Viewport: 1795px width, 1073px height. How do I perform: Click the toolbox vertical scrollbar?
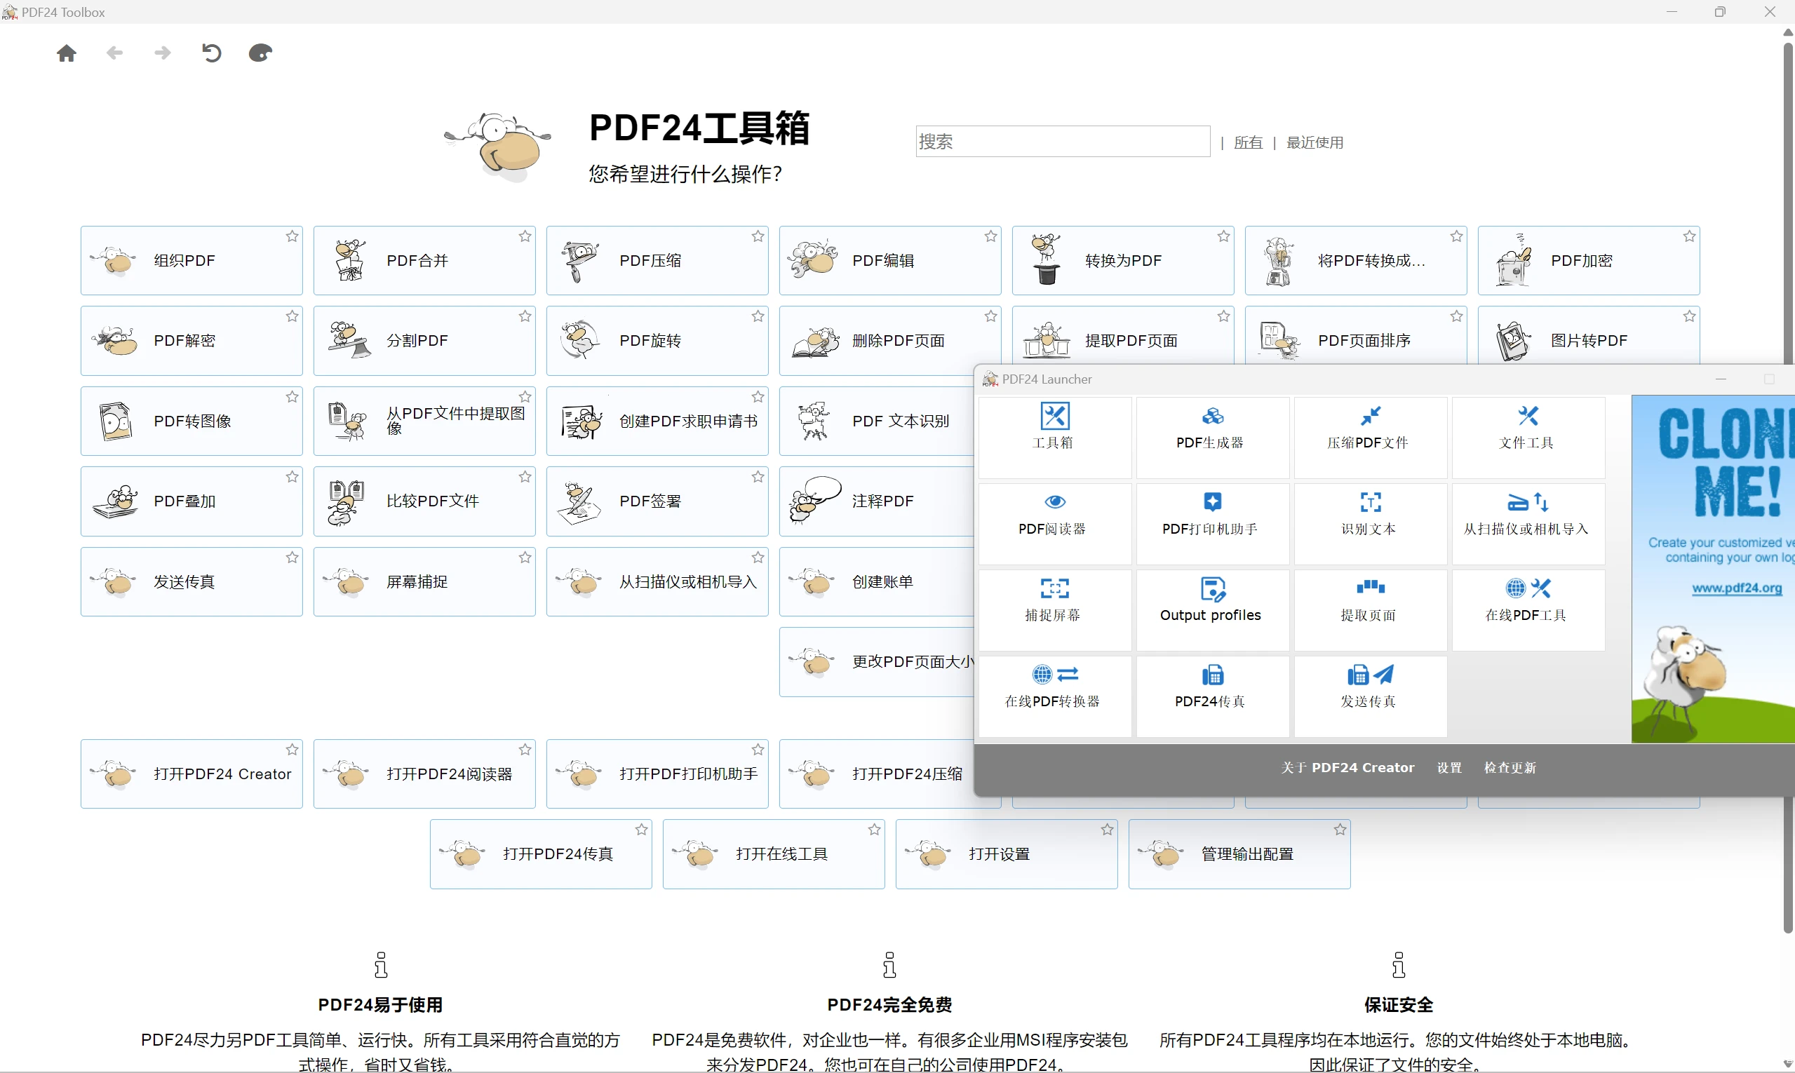pyautogui.click(x=1788, y=488)
